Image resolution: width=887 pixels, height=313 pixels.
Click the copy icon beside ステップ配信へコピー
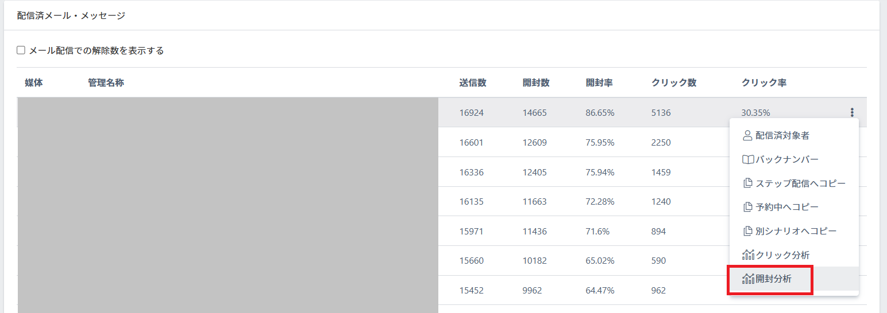coord(747,183)
